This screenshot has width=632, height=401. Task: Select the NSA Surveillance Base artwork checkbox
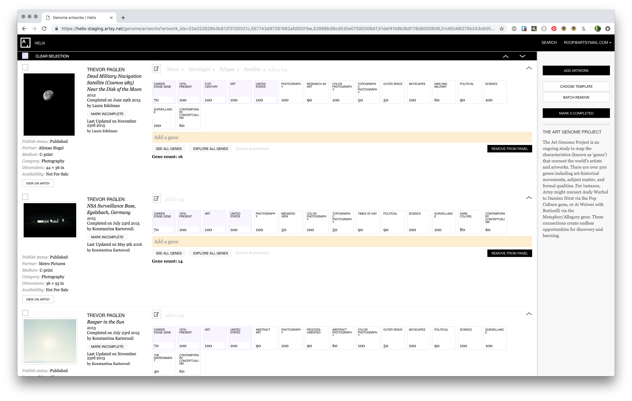click(x=25, y=197)
